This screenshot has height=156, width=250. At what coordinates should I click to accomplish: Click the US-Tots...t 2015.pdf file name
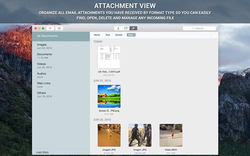click(x=109, y=72)
